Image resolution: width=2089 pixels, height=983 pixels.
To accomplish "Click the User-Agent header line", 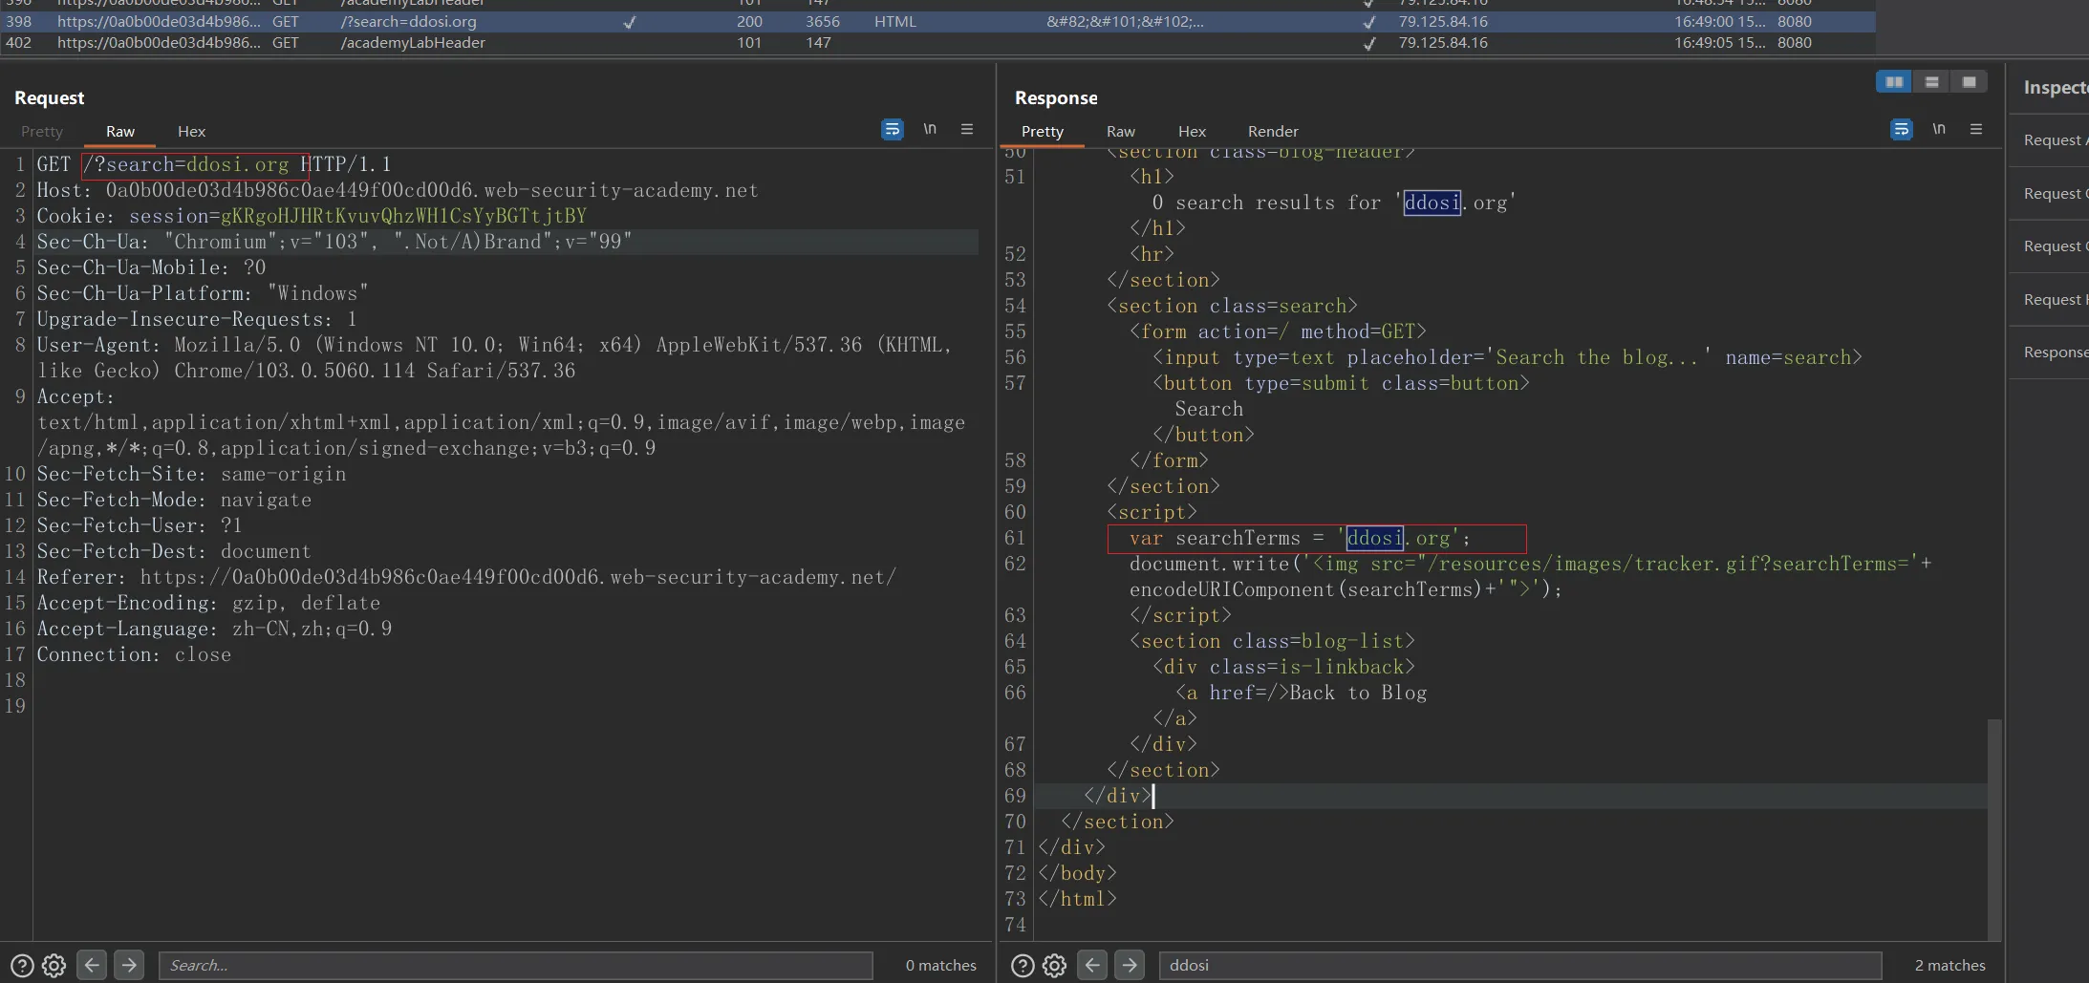I will point(495,357).
